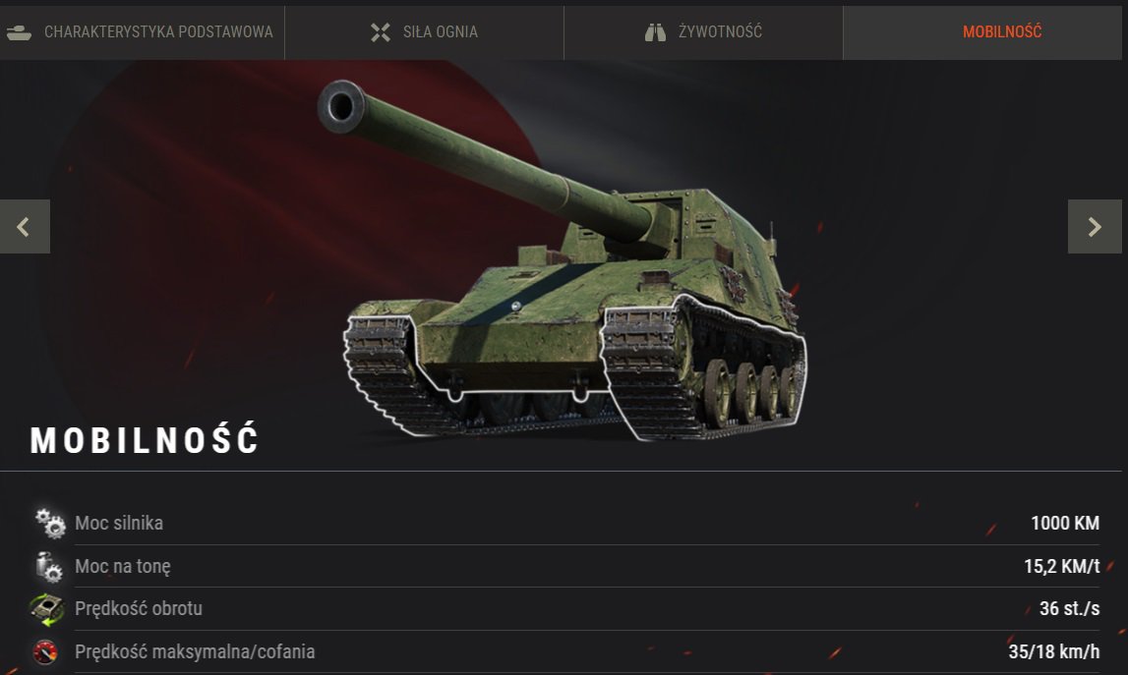Screen dimensions: 1128x675
Task: Select the Moc na tonę label
Action: coord(122,567)
